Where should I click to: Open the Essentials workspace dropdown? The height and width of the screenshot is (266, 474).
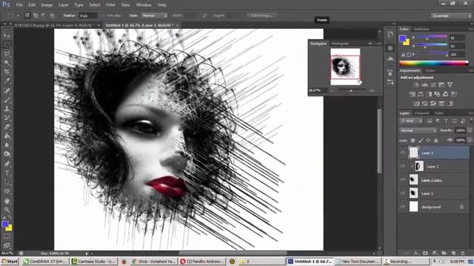point(451,16)
